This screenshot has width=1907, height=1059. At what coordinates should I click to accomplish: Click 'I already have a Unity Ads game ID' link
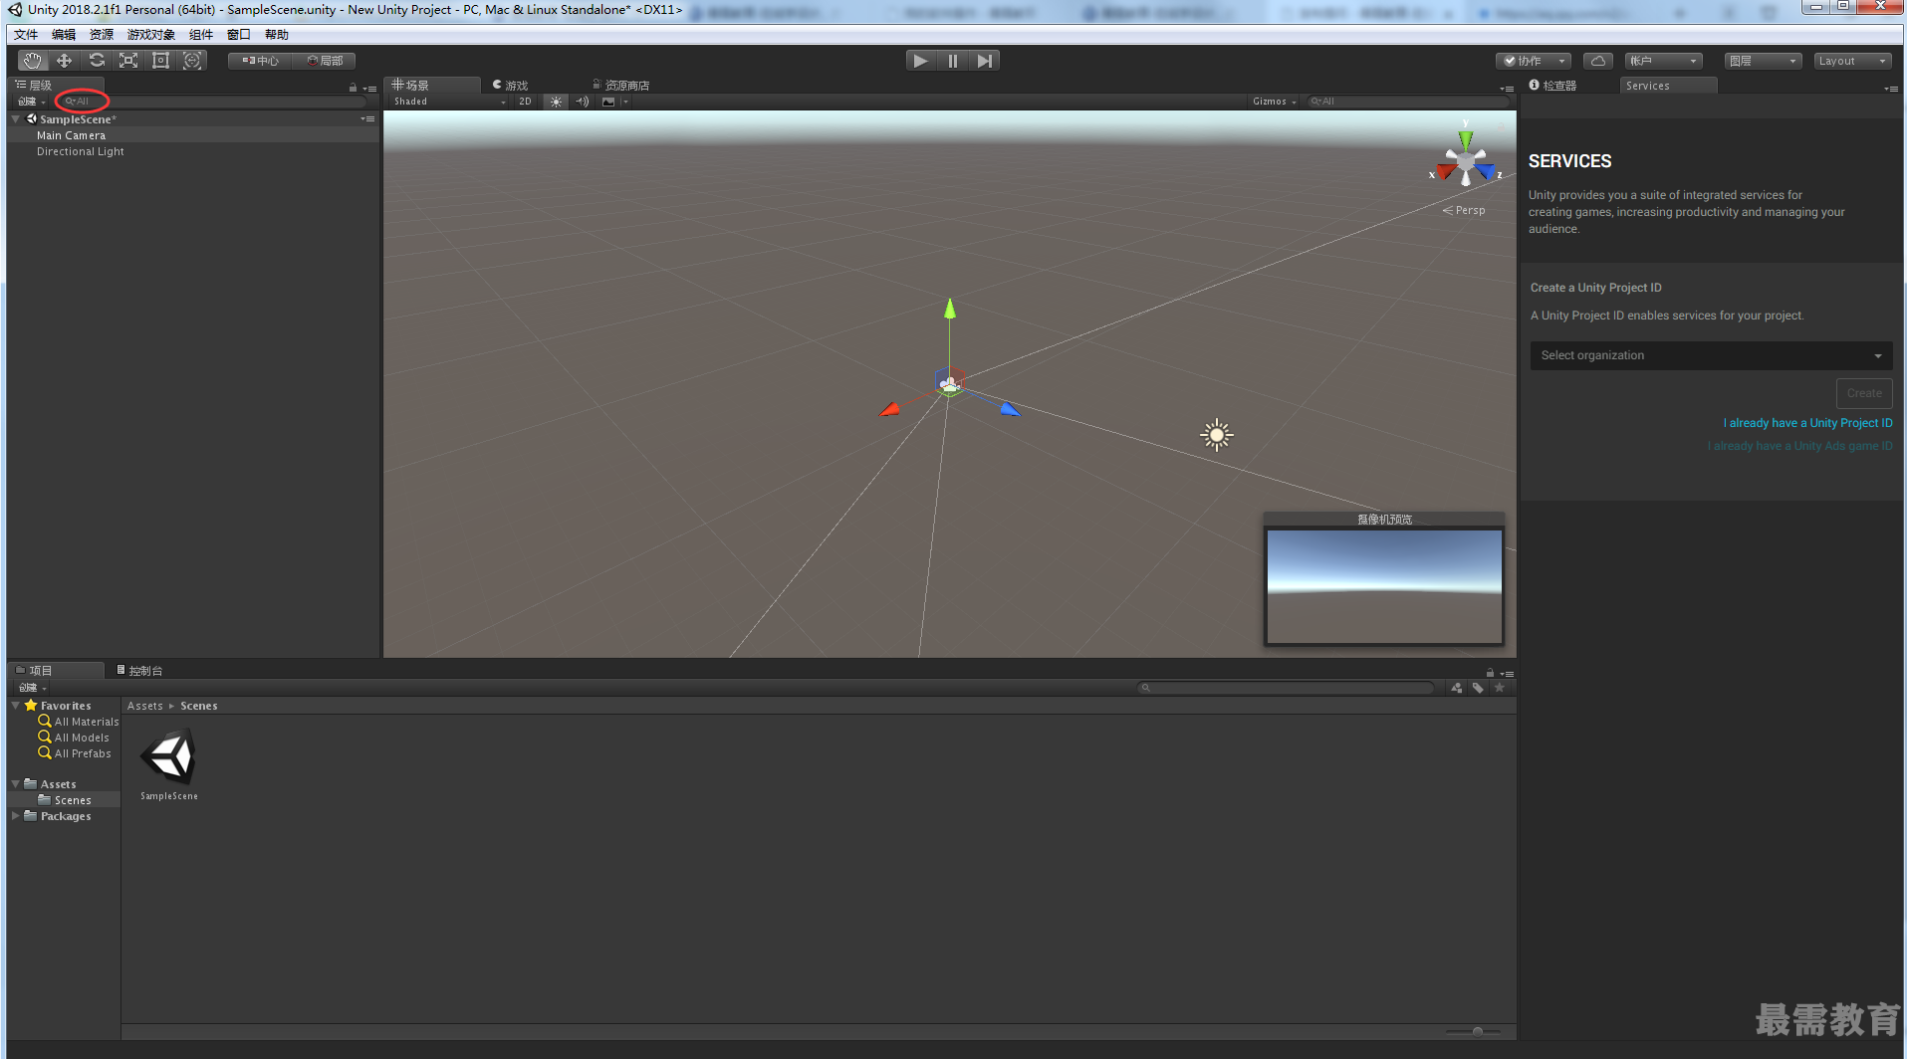(x=1800, y=446)
